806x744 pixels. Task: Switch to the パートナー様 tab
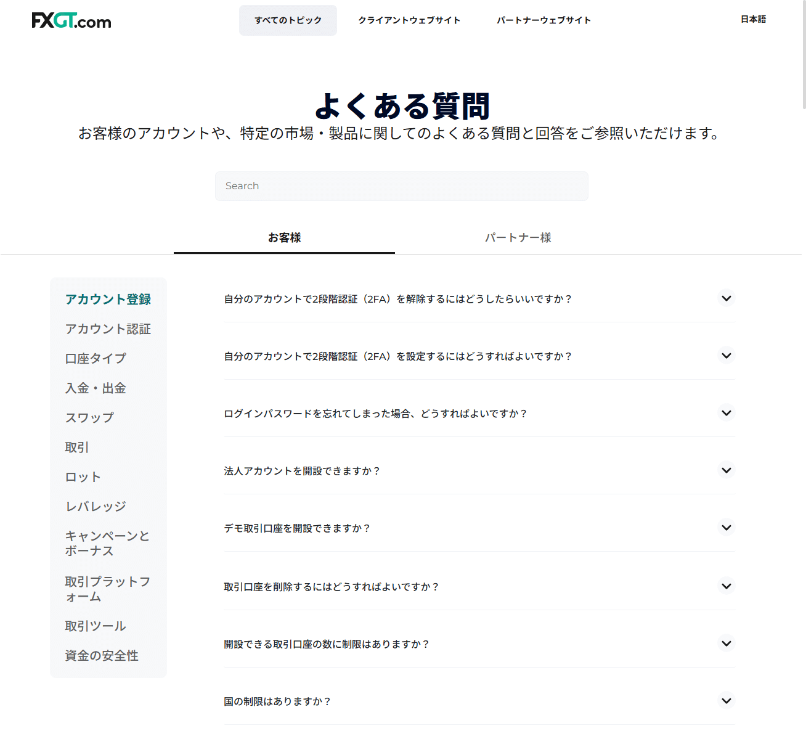coord(518,238)
